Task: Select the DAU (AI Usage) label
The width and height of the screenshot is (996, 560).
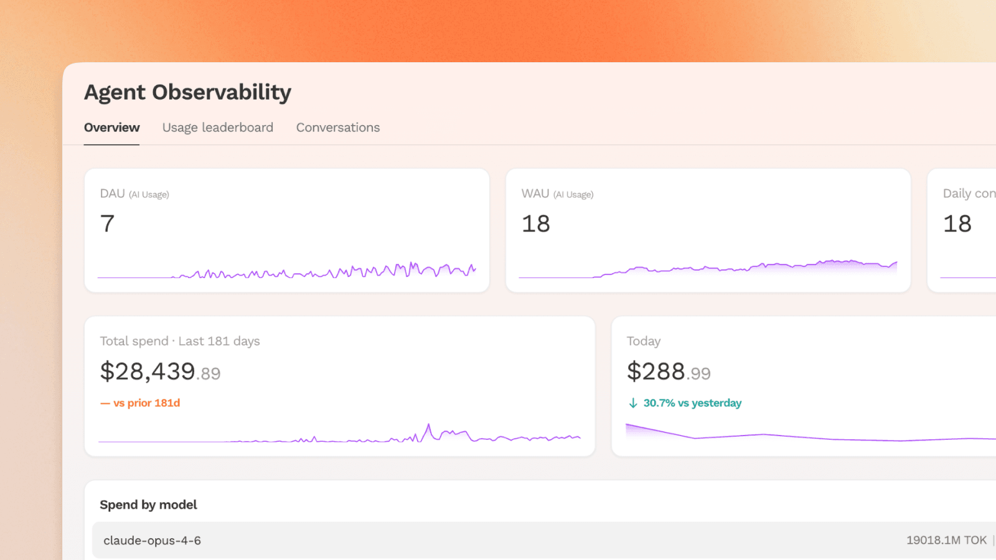Action: 134,194
